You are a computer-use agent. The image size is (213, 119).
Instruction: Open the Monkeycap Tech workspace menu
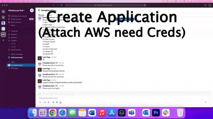pyautogui.click(x=17, y=10)
